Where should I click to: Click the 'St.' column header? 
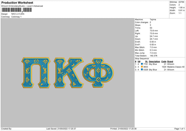[147, 61]
